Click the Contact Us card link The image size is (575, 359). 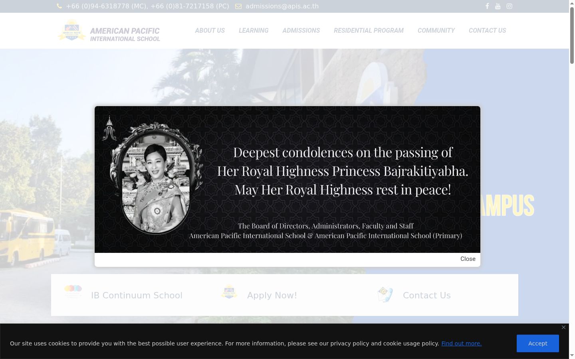pos(427,296)
